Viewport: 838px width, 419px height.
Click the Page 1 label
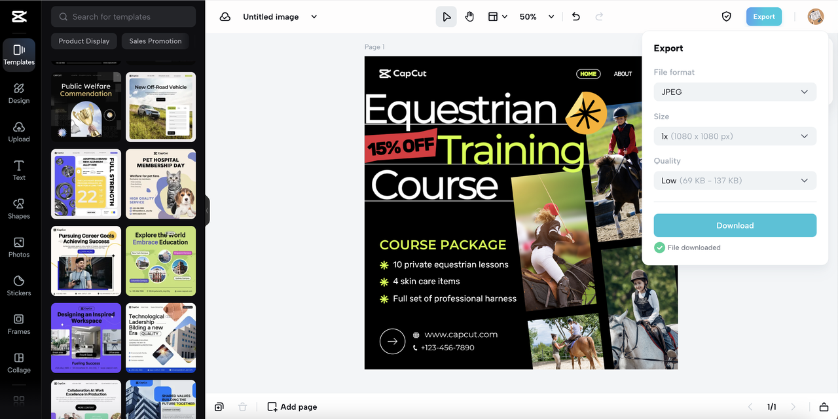[x=374, y=47]
